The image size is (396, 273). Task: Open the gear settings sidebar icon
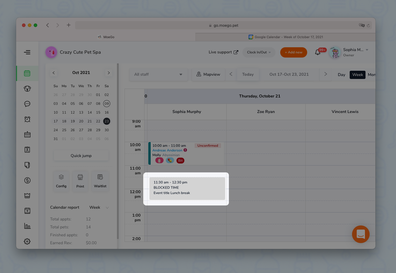point(27,241)
